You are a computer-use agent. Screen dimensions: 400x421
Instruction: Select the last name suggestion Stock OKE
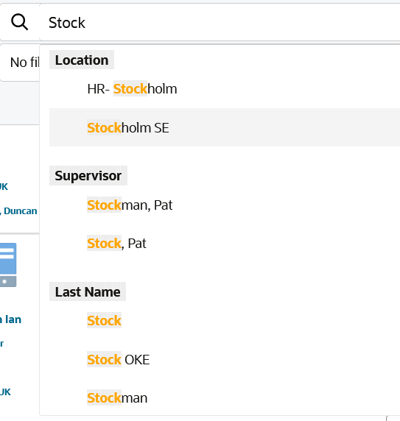(225, 359)
